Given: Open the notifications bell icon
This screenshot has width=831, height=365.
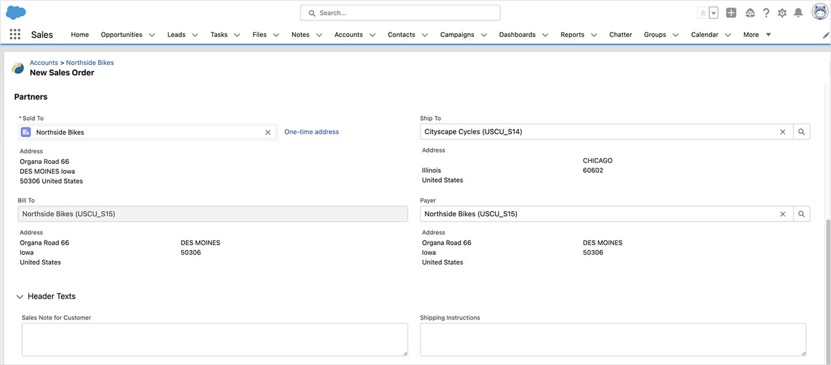Looking at the screenshot, I should pos(799,13).
